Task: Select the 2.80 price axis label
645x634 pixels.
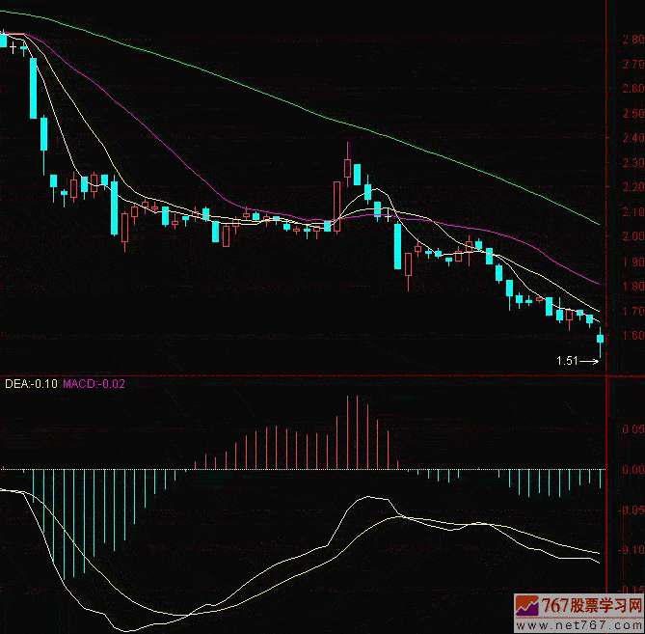Action: 632,40
